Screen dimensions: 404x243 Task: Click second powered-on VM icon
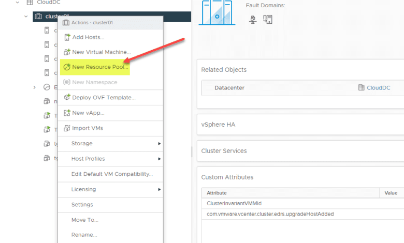47,129
